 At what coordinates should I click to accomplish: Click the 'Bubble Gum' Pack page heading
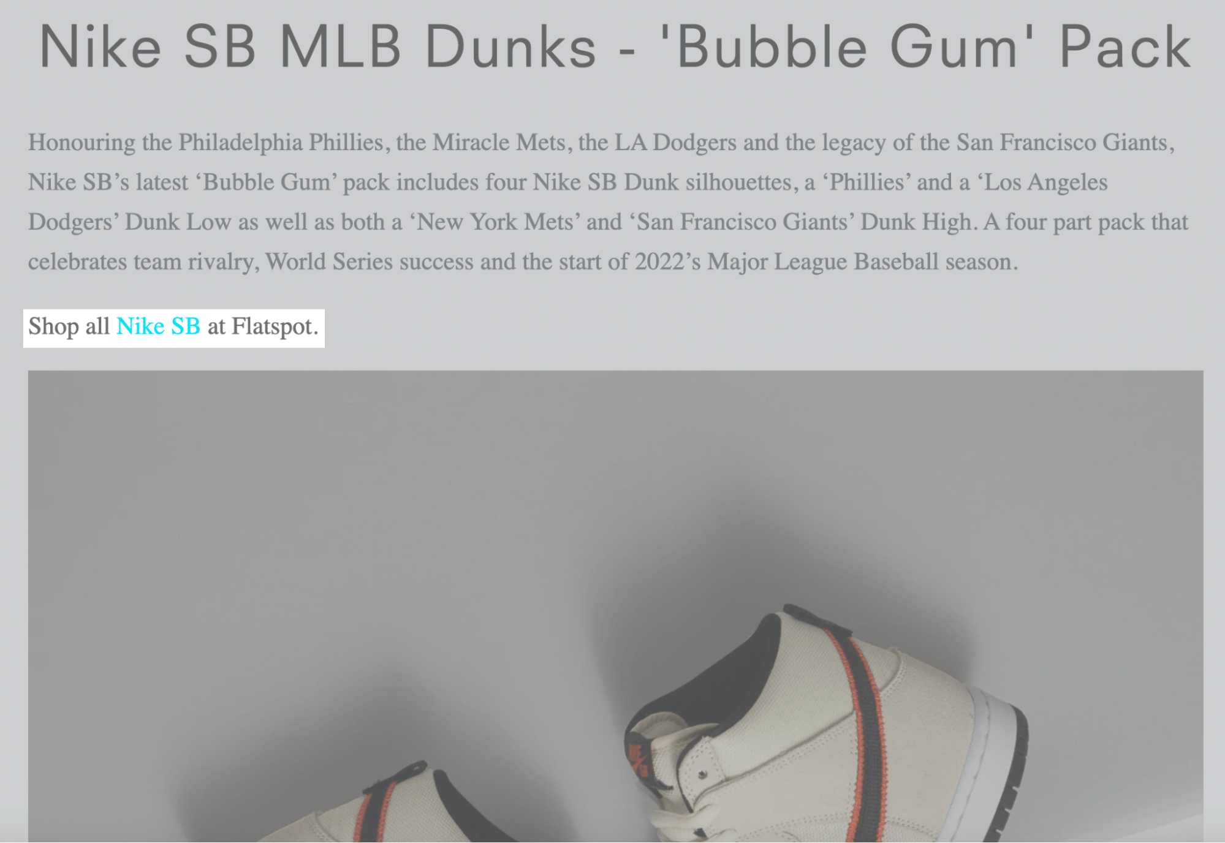(x=615, y=47)
